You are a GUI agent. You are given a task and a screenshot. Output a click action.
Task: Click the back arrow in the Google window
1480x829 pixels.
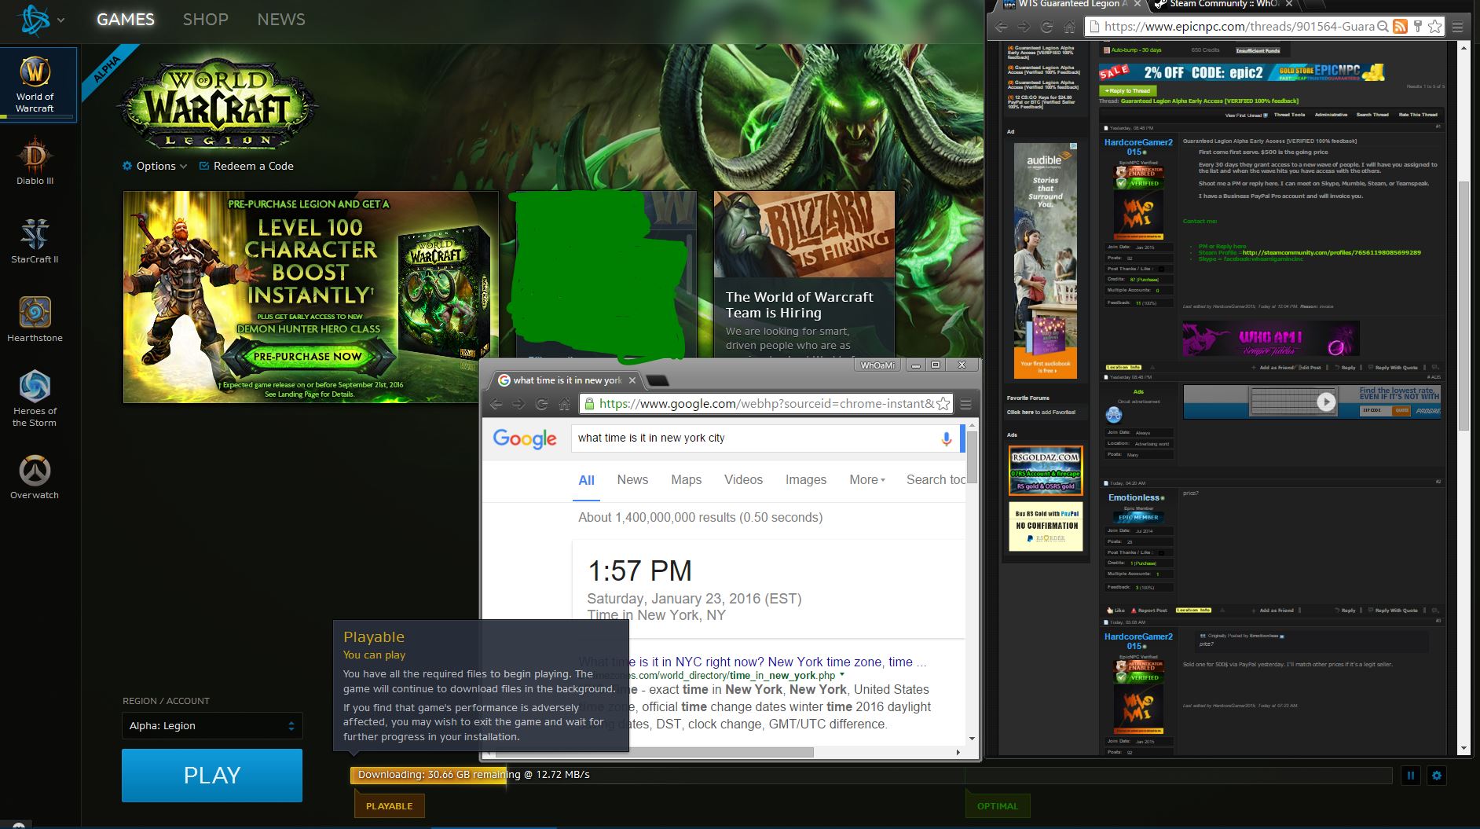tap(496, 404)
